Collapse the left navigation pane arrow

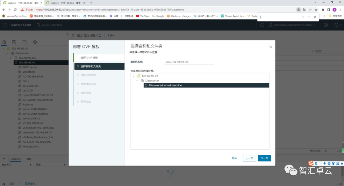(67, 33)
